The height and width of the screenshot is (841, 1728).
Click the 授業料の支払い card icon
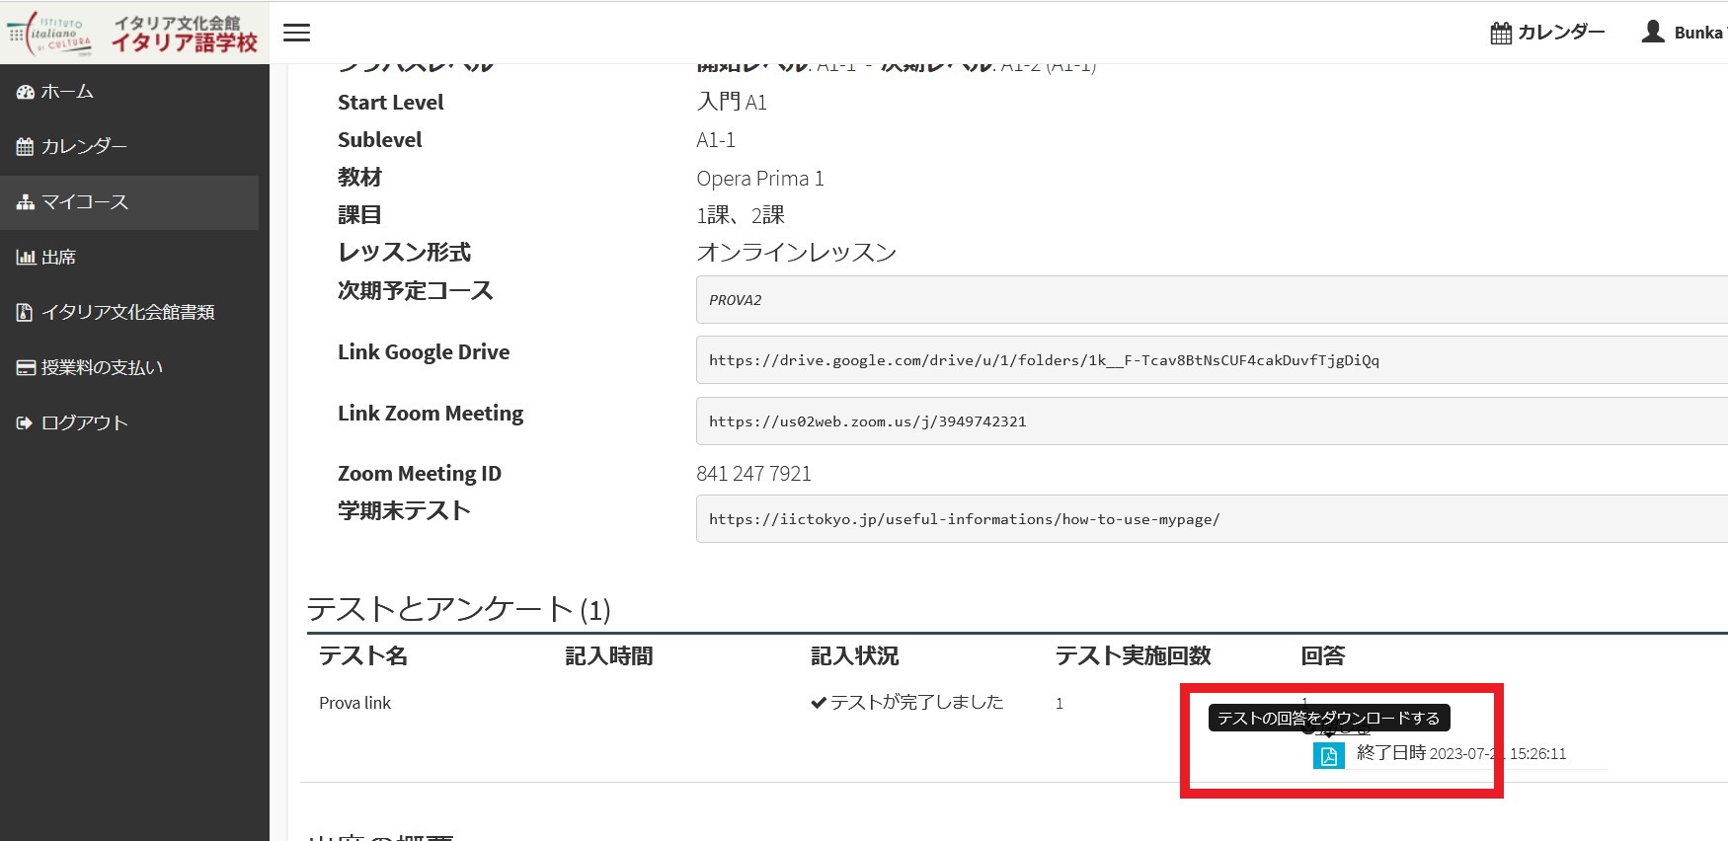(x=25, y=368)
